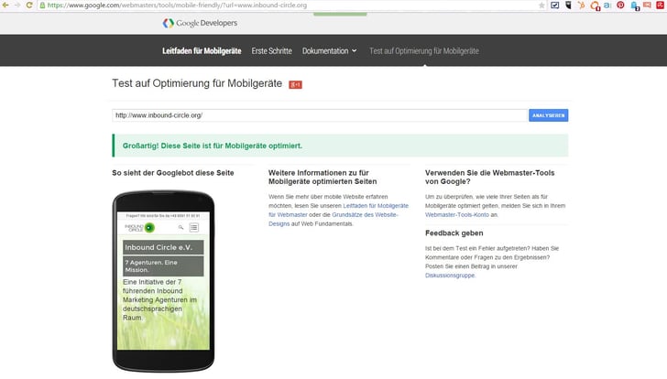
Task: Click the browser forward arrow
Action: coord(17,5)
